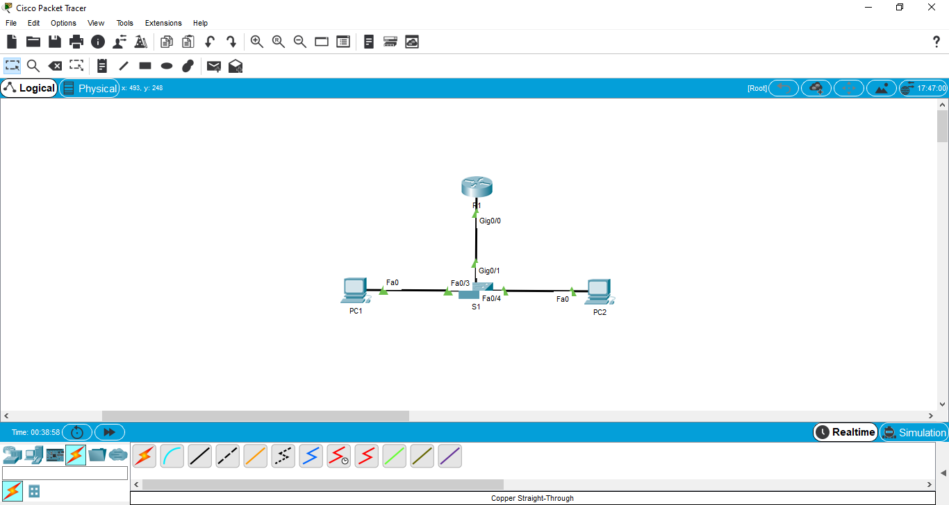Activate the Delete tool

pos(55,66)
